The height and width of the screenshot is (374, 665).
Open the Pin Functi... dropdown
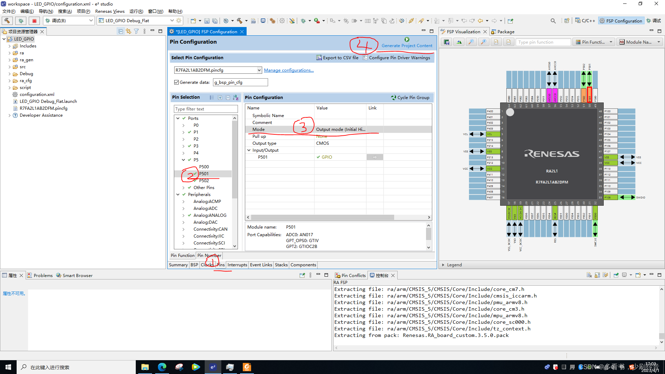click(594, 42)
